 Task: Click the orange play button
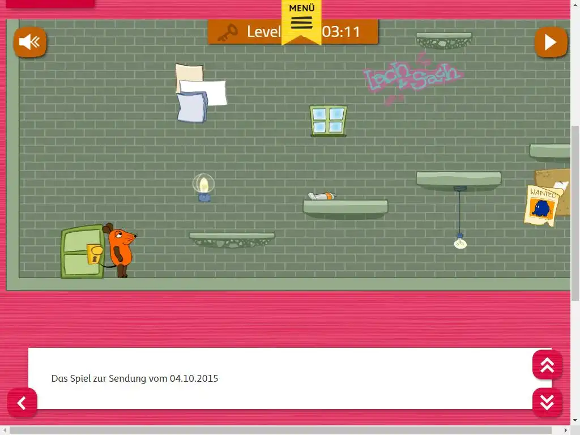551,42
